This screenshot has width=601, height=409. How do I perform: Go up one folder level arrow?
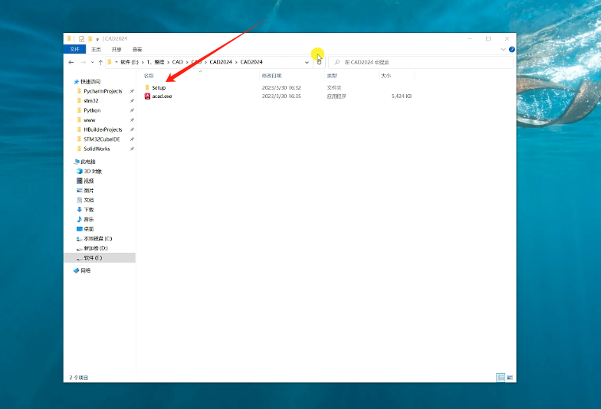coord(100,62)
